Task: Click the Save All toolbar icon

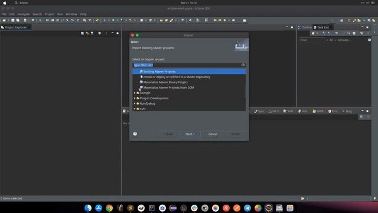Action: (x=18, y=20)
